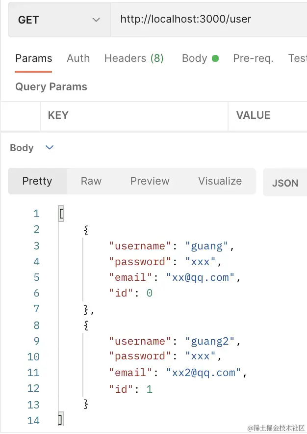307x434 pixels.
Task: Switch to the Preview view
Action: click(x=150, y=181)
